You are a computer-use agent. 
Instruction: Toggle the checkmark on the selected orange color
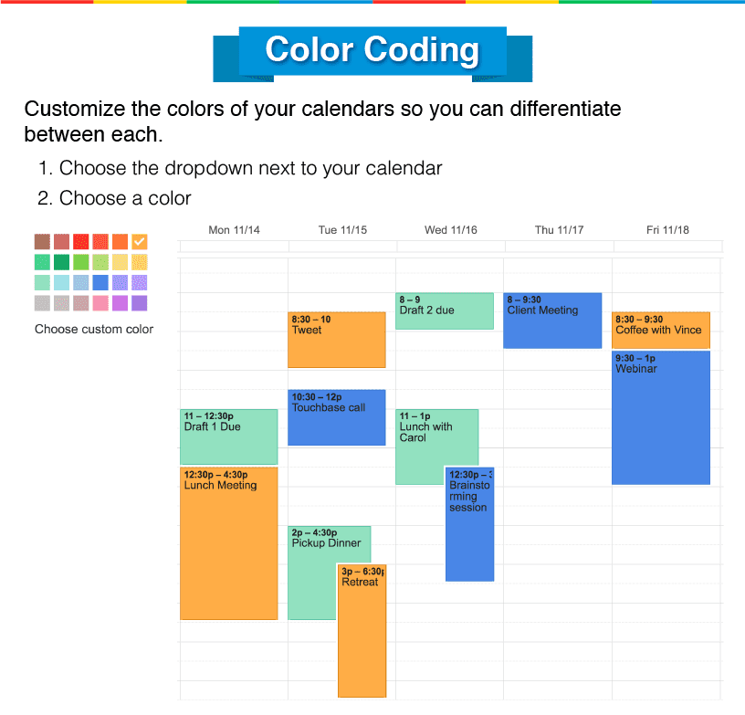139,241
